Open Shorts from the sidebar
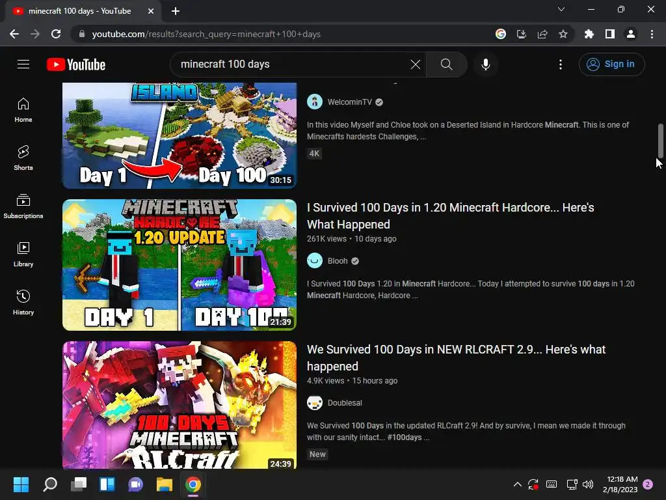This screenshot has height=500, width=666. point(23,158)
